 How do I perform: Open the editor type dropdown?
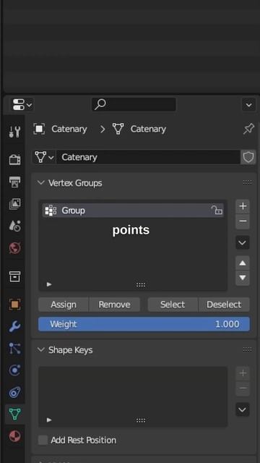coord(22,104)
